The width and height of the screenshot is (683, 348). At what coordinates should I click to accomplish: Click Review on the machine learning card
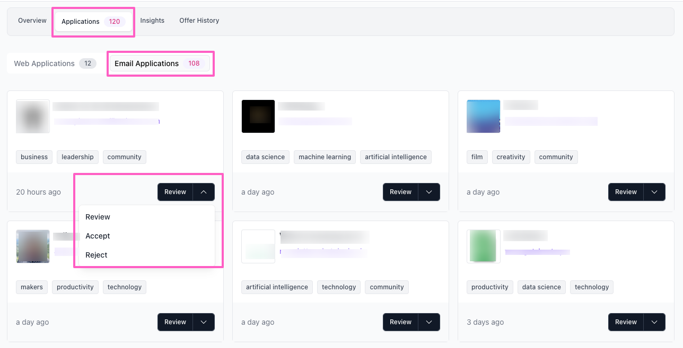(400, 192)
